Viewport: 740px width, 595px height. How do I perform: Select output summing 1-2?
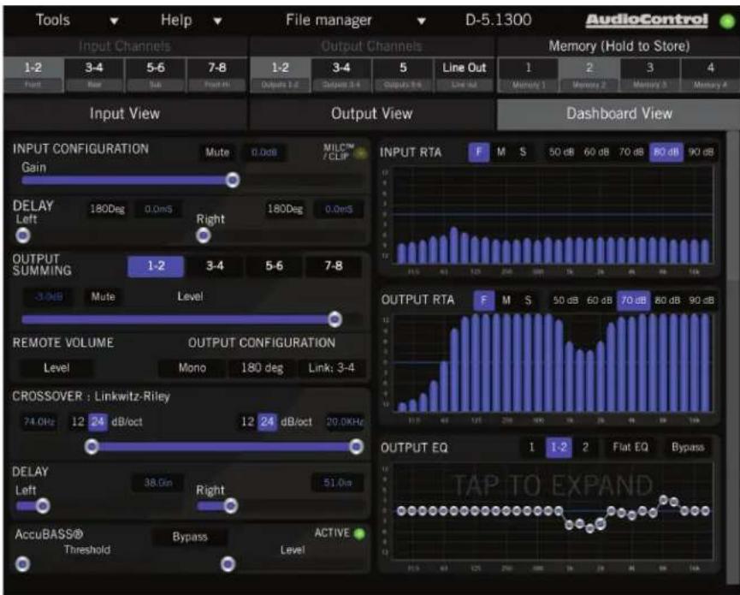pyautogui.click(x=156, y=266)
